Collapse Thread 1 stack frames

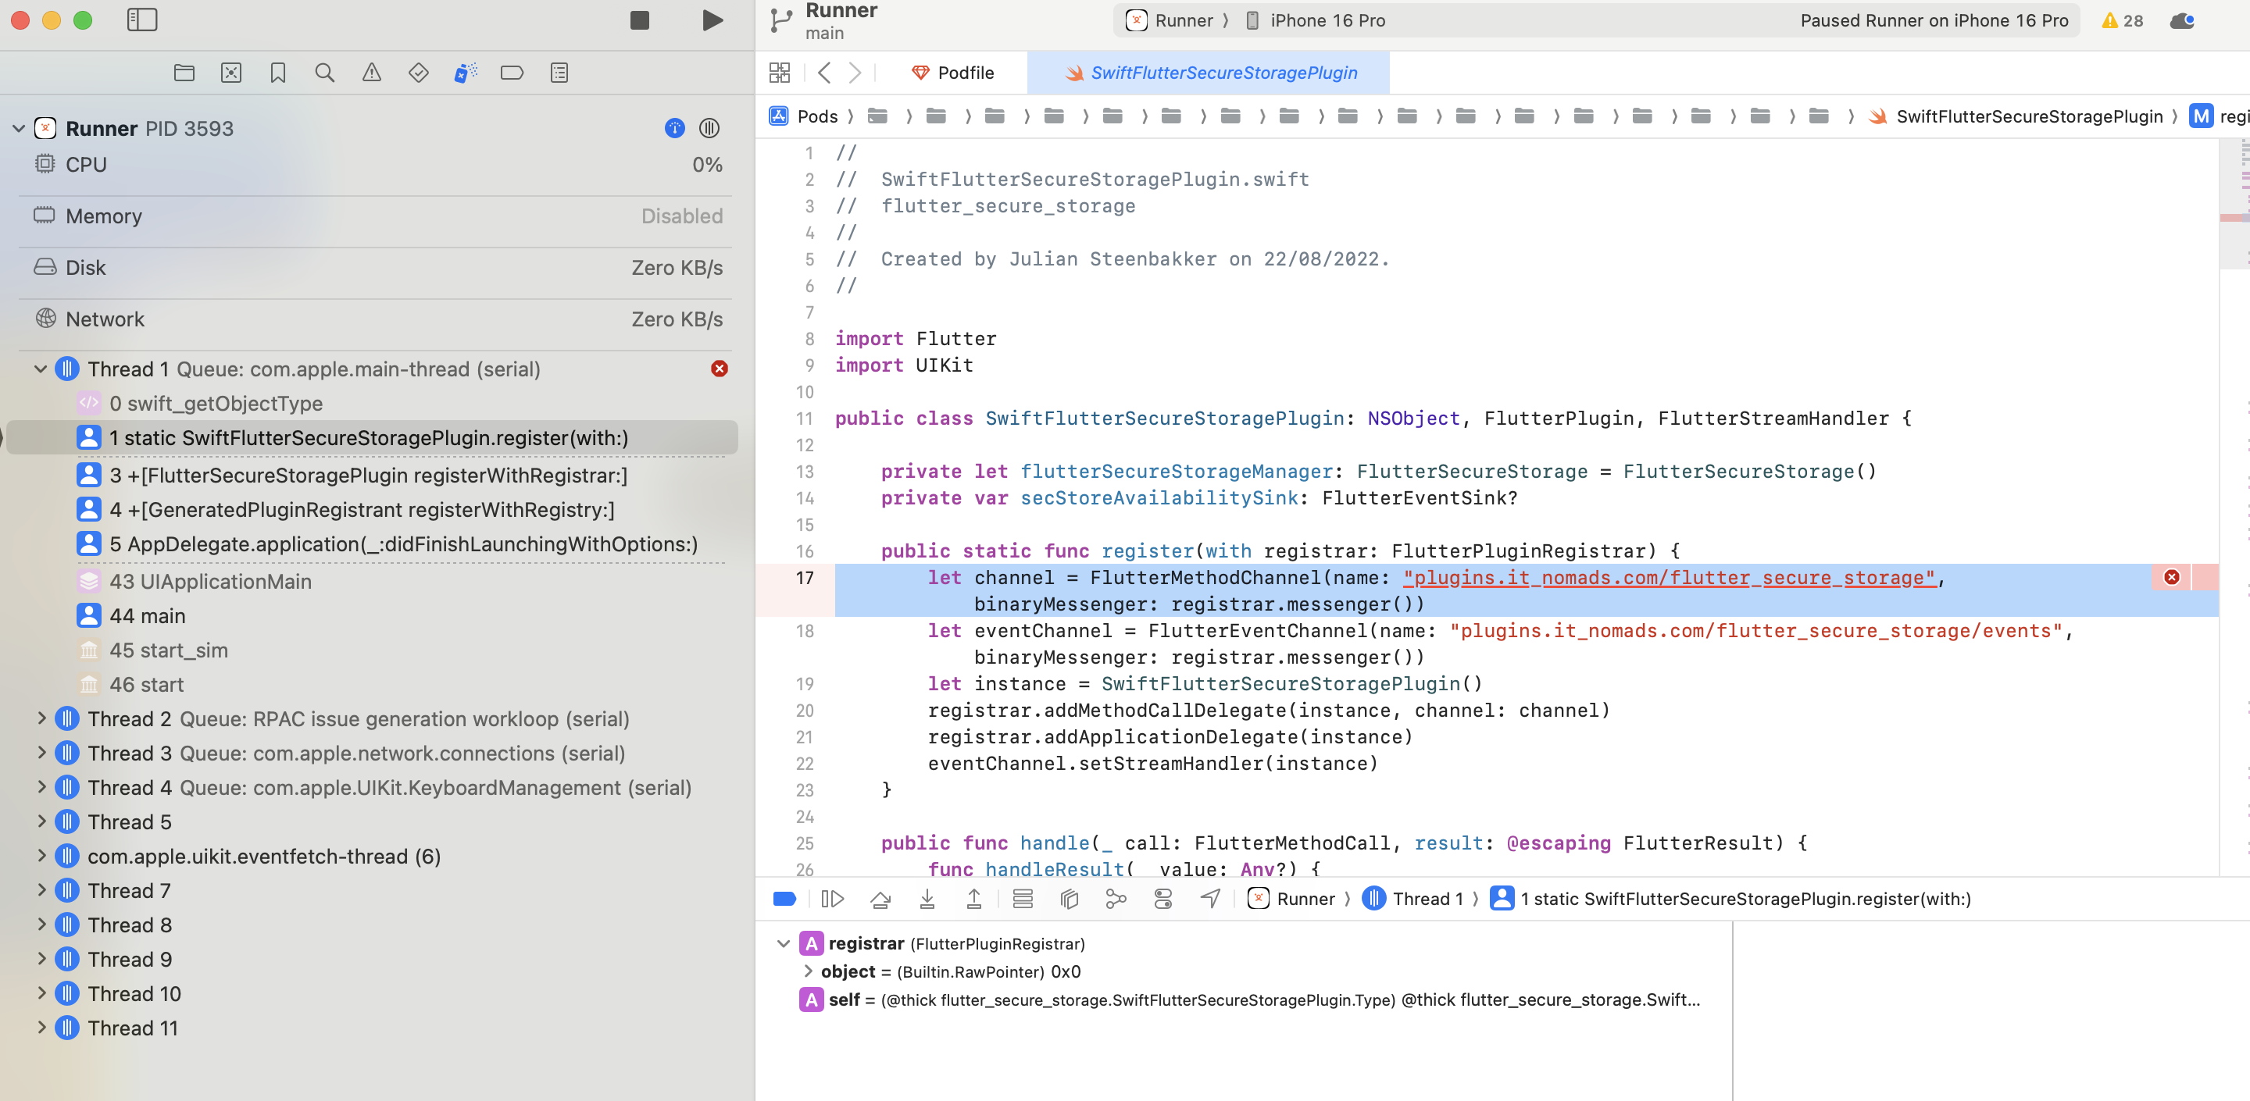coord(40,369)
